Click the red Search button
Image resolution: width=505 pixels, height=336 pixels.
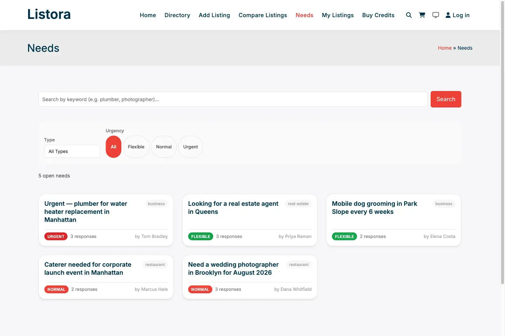point(446,99)
